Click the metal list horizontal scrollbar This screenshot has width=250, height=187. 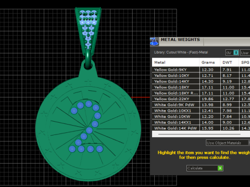[199, 134]
